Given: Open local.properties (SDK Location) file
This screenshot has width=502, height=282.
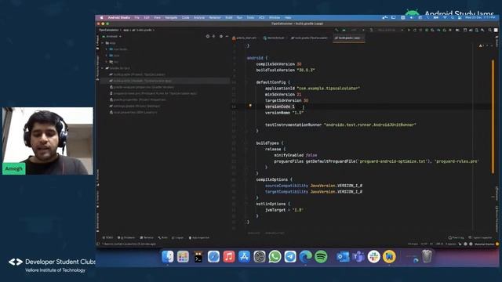Looking at the screenshot, I should (133, 113).
